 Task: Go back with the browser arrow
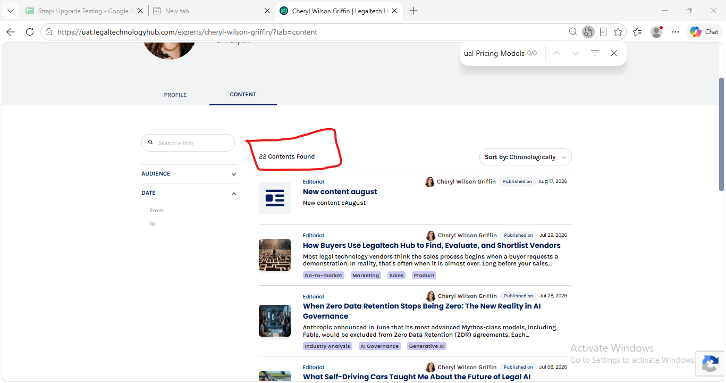[11, 32]
